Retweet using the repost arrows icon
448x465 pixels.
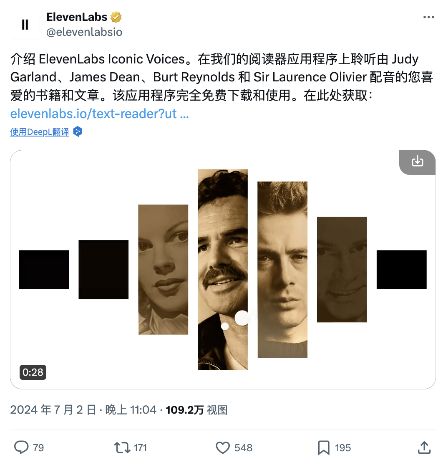[x=122, y=447]
